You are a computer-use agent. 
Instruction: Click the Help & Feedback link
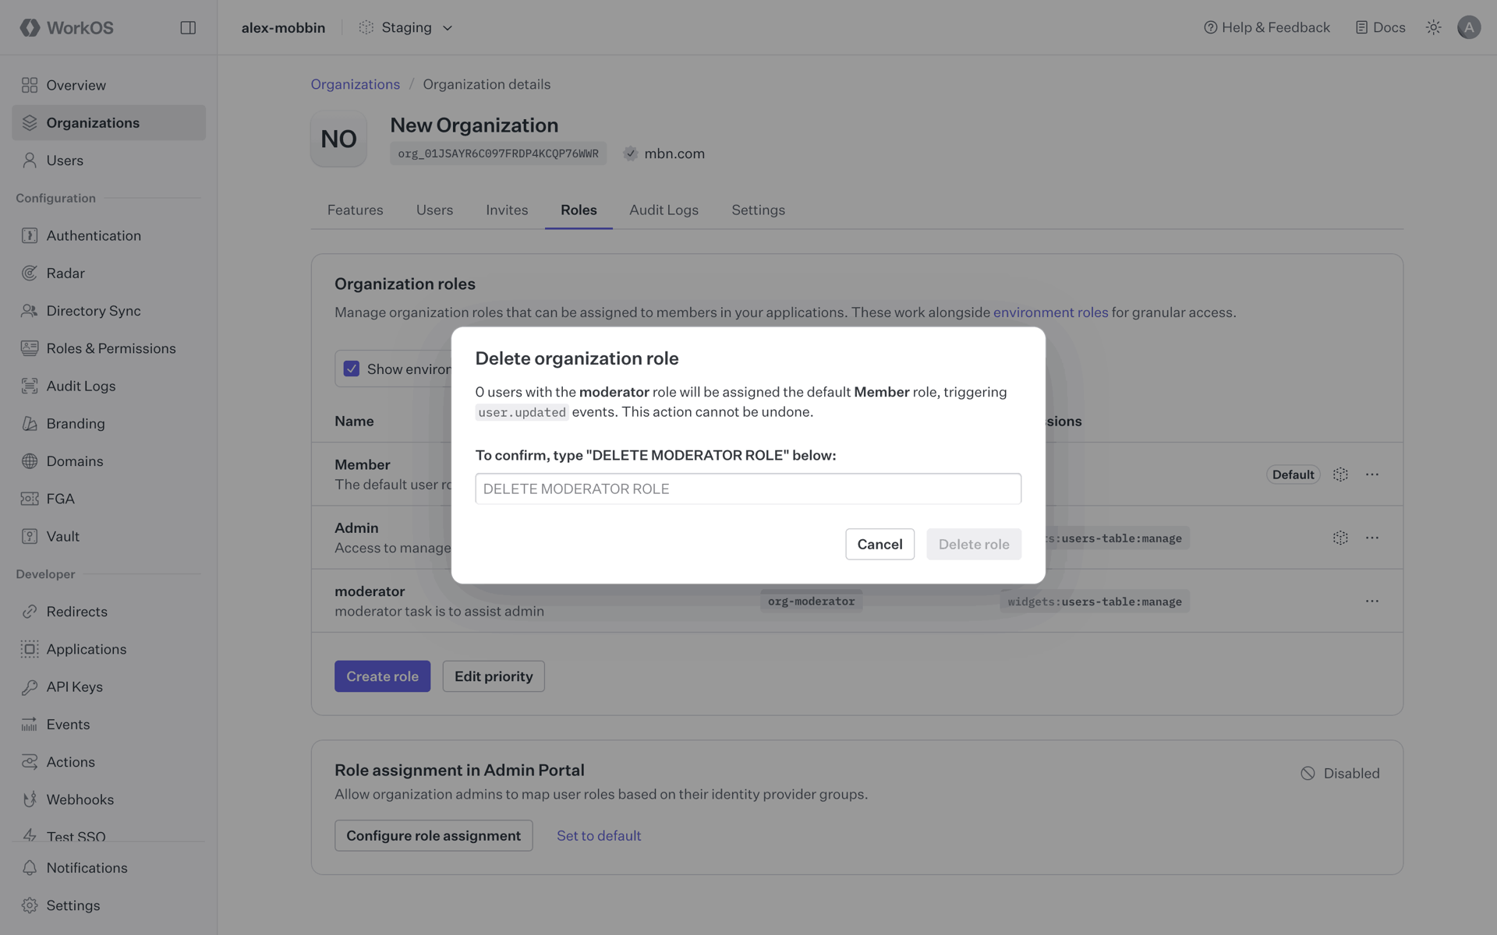1267,27
